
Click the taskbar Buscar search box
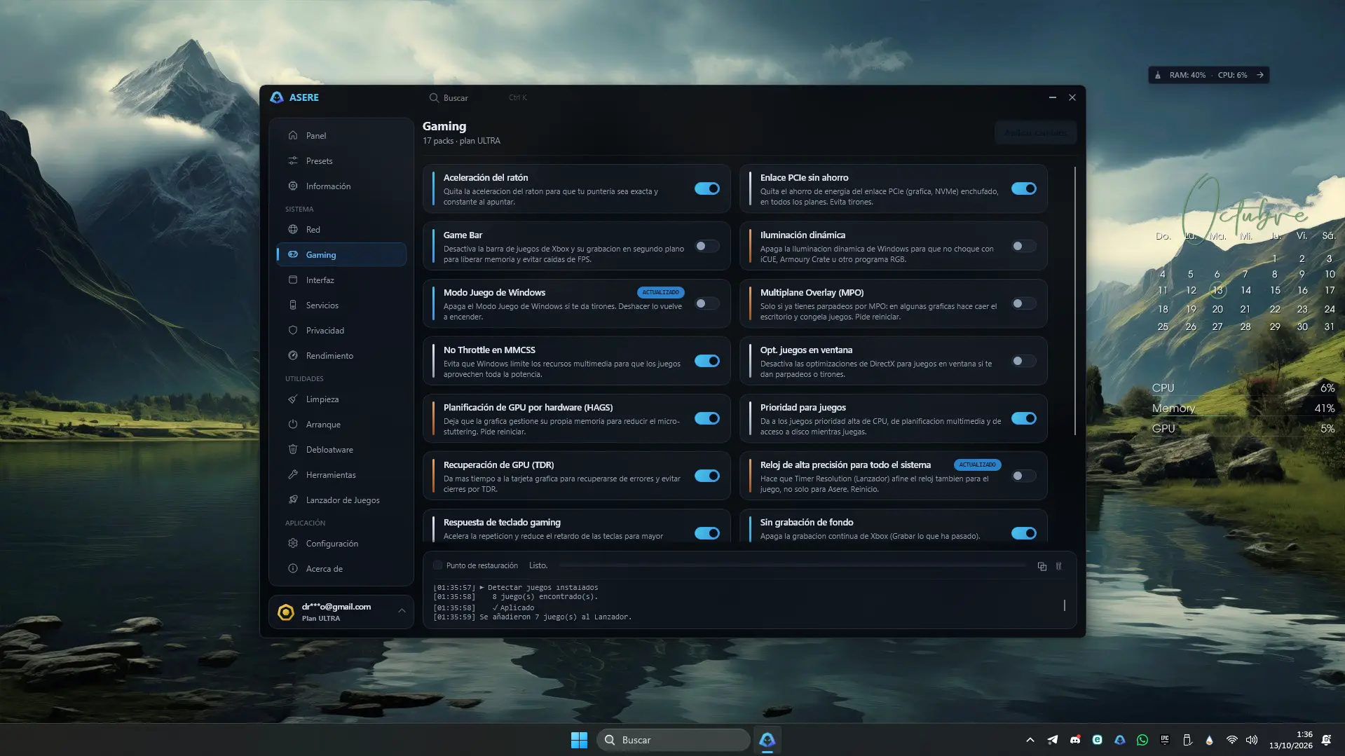(674, 740)
